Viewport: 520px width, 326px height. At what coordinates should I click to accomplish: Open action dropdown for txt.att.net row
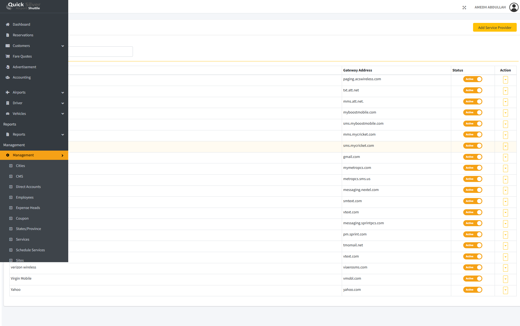505,91
